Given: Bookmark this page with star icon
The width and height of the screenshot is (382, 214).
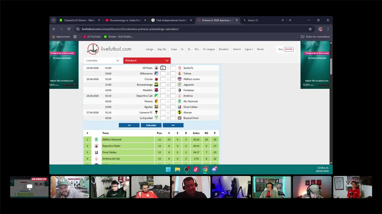Looking at the screenshot, I should tap(310, 29).
